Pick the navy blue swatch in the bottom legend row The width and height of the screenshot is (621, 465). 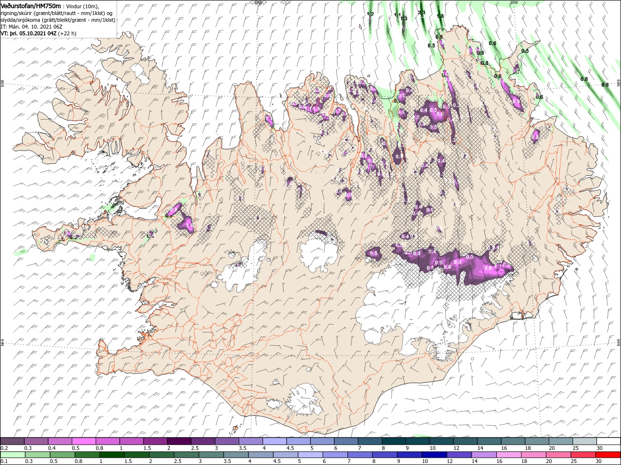(434, 455)
